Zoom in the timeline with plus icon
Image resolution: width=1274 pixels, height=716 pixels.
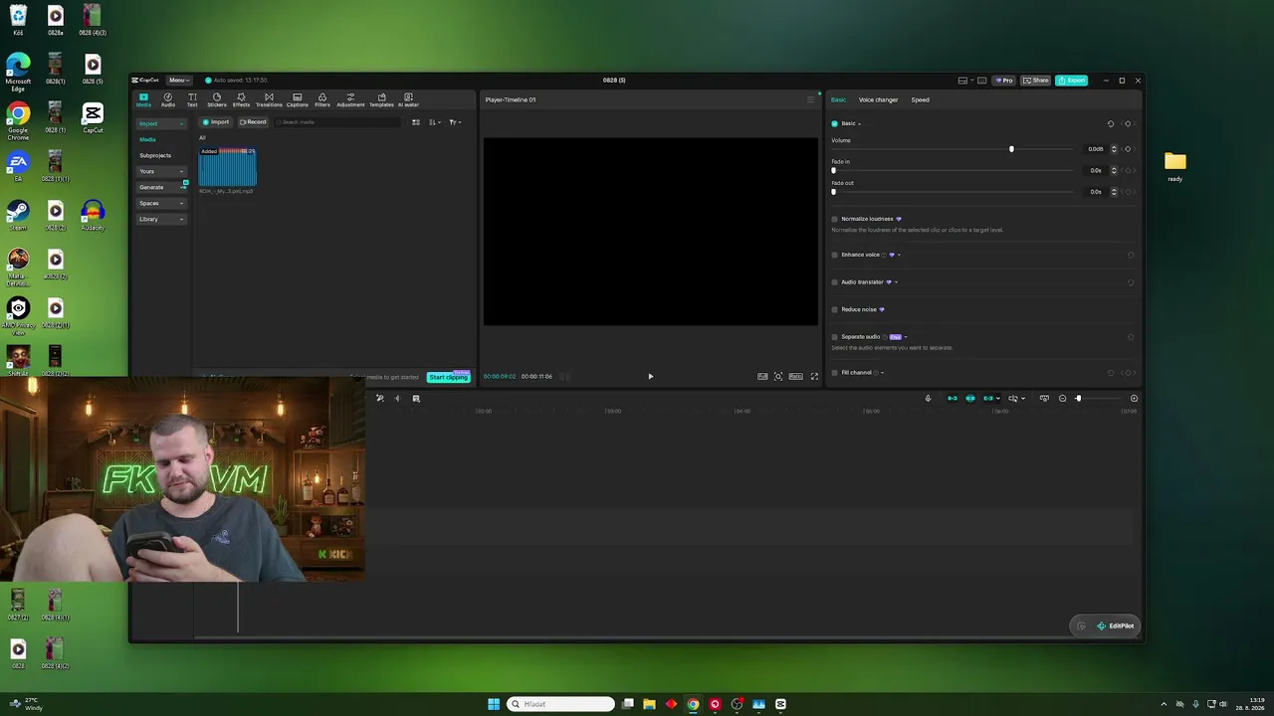pos(1134,399)
